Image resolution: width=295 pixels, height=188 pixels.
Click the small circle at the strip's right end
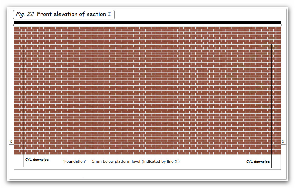pos(281,25)
